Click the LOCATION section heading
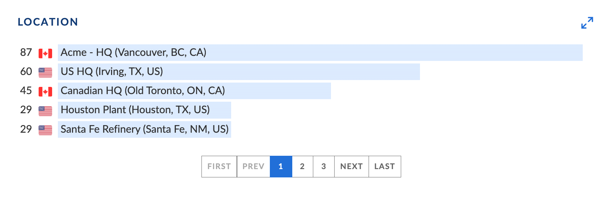Screen dimensions: 603x203 point(48,22)
